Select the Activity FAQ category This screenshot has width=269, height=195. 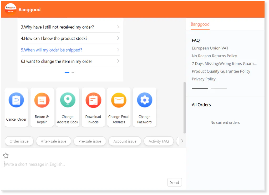[x=159, y=141]
